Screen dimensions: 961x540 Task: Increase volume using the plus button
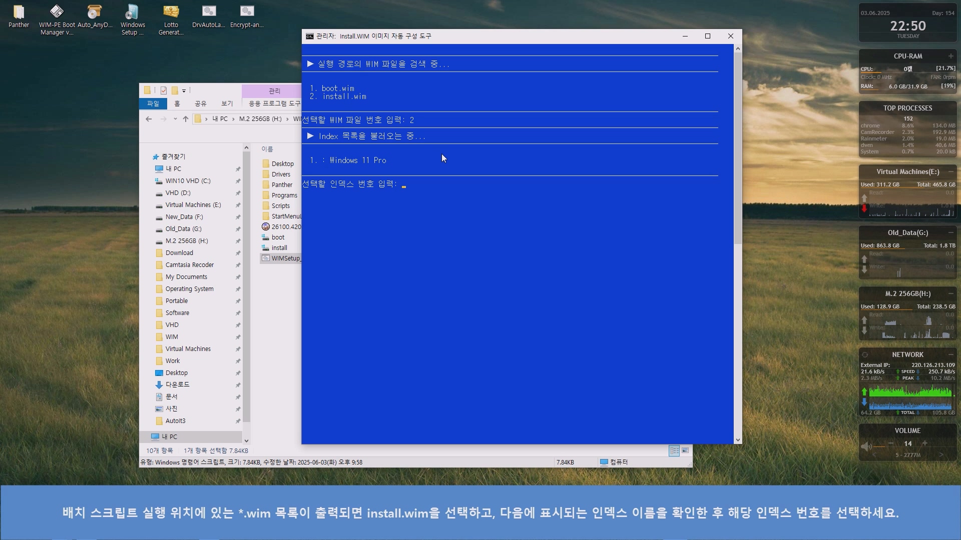tap(925, 443)
